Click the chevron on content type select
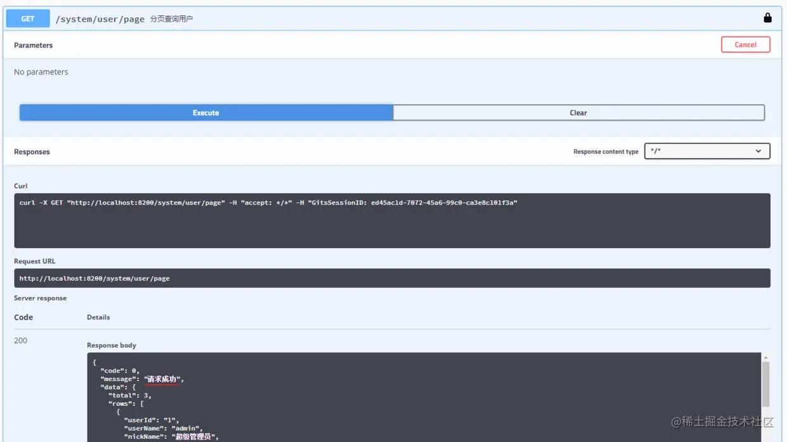This screenshot has height=442, width=787. click(758, 151)
